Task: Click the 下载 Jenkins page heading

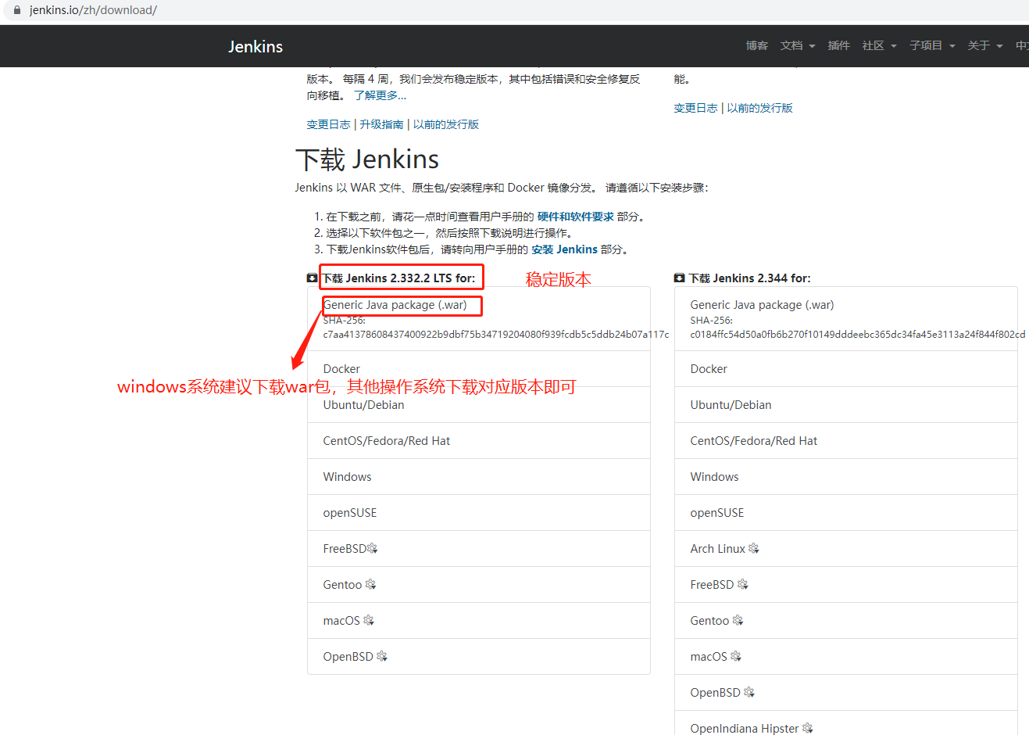Action: tap(367, 160)
